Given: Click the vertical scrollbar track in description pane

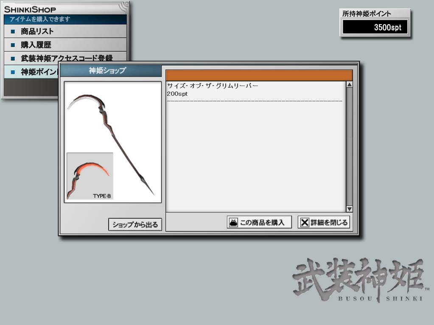Looking at the screenshot, I should [350, 148].
